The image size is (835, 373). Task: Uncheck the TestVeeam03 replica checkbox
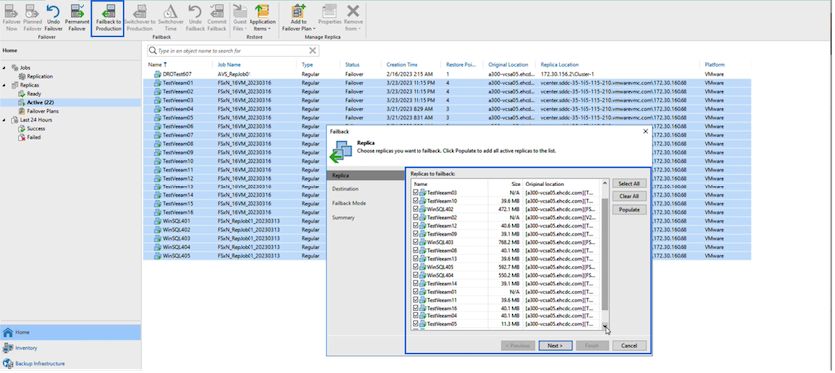416,192
